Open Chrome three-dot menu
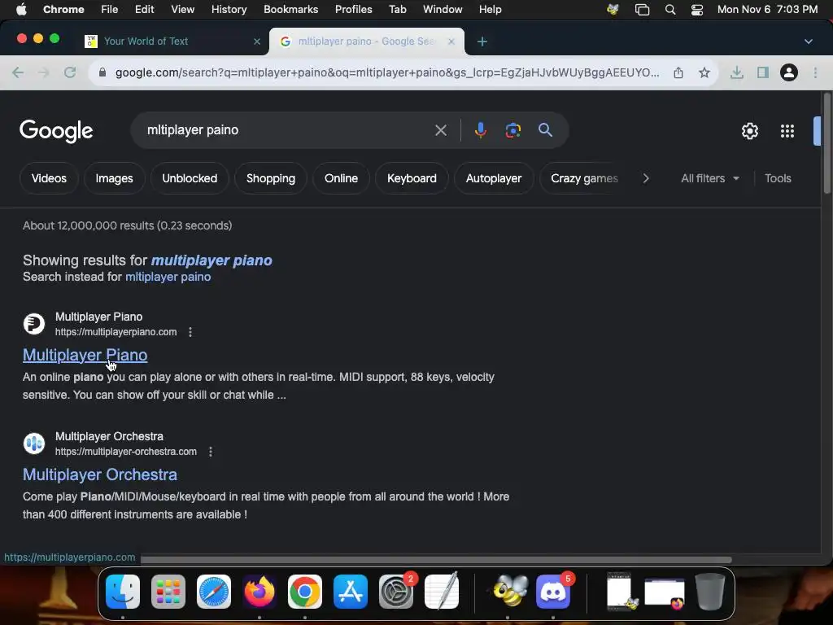Viewport: 833px width, 625px height. pyautogui.click(x=815, y=72)
